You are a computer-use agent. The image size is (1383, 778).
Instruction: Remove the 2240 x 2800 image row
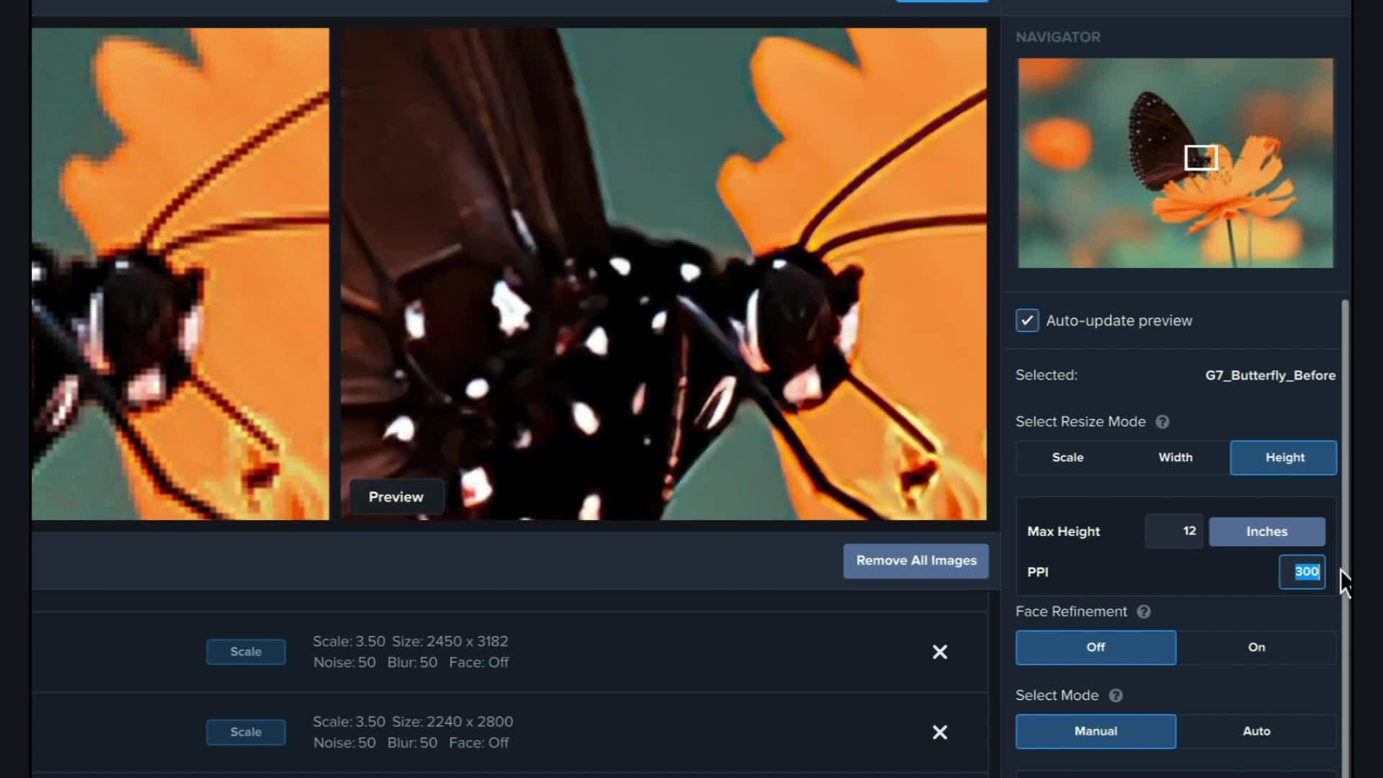click(x=939, y=733)
